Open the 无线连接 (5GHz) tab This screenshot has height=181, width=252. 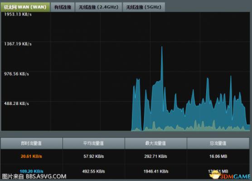tap(144, 7)
